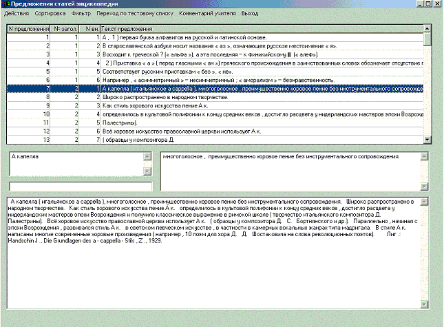
Task: Open the Фильтр menu
Action: coord(81,14)
